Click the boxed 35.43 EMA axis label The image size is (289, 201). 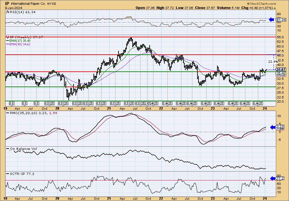[281, 73]
